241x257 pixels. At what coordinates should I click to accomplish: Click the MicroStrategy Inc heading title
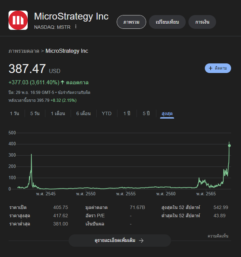pyautogui.click(x=71, y=16)
